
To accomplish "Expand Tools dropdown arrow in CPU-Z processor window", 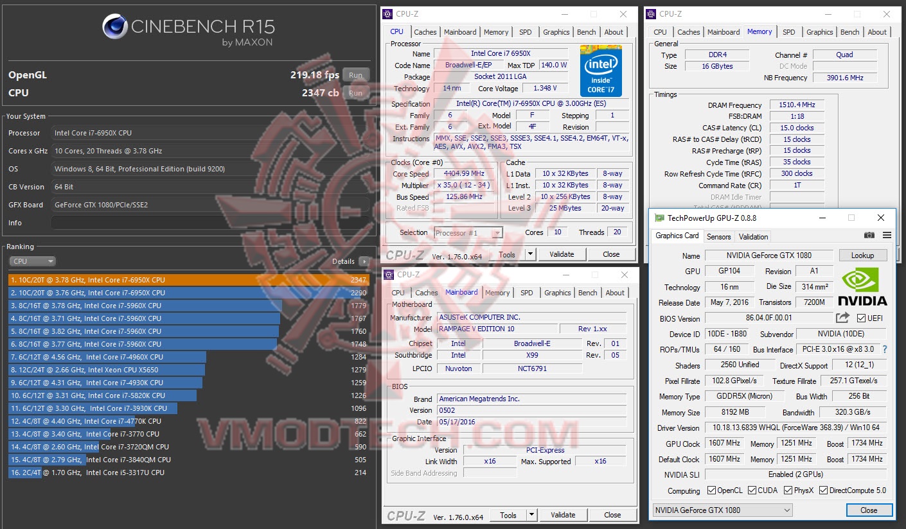I will point(531,254).
